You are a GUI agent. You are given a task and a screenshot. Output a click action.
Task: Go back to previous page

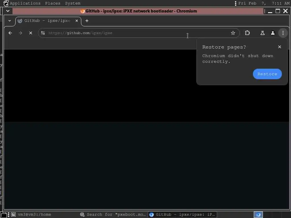pyautogui.click(x=11, y=33)
